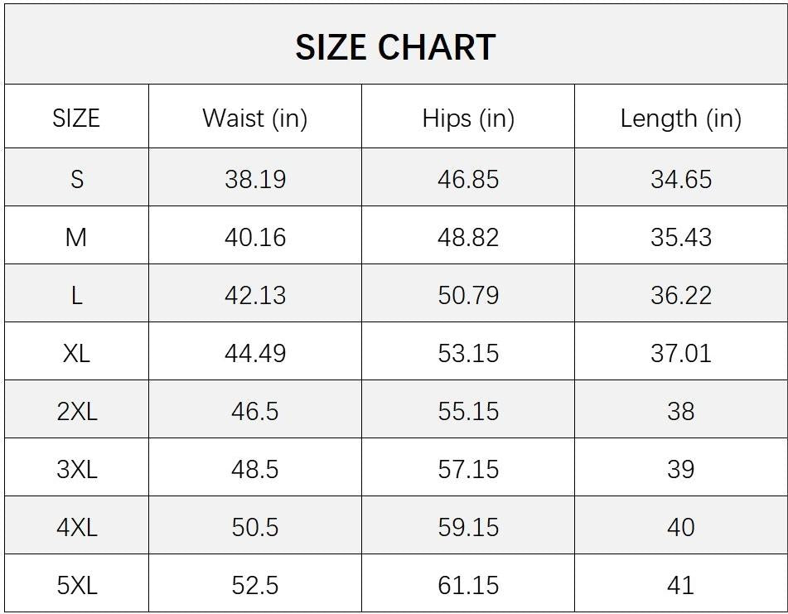Click the S size row label
788x614 pixels.
76,179
